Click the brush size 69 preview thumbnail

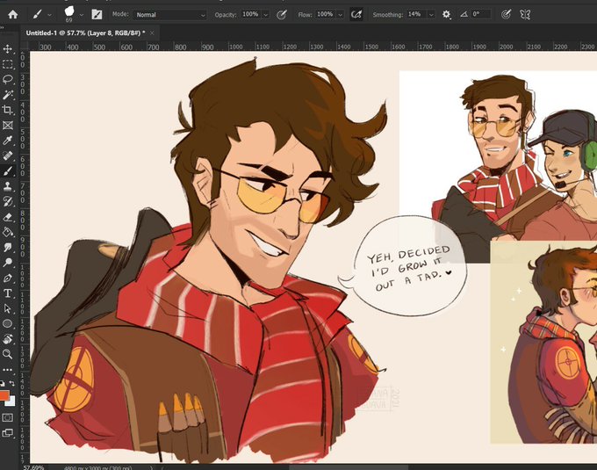click(x=69, y=14)
